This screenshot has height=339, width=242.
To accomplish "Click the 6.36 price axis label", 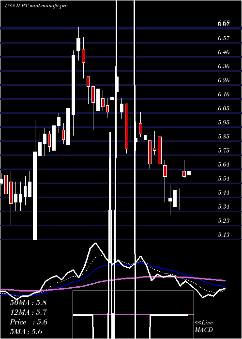I will (224, 66).
